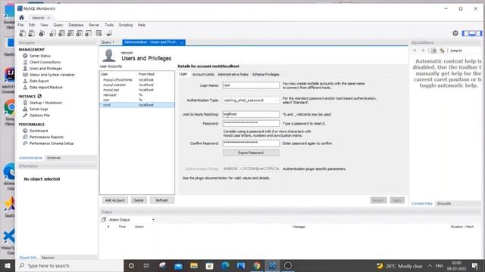Open the Authentication Type dropdown

(x=251, y=100)
